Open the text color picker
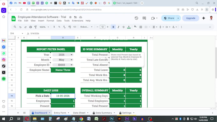Viewport: 217px width, 122px height. pyautogui.click(x=129, y=27)
